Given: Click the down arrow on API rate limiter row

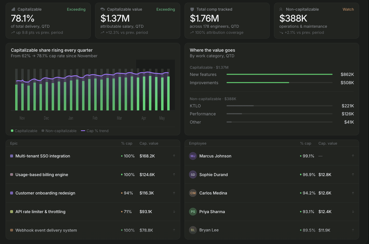Looking at the screenshot, I should [174, 212].
